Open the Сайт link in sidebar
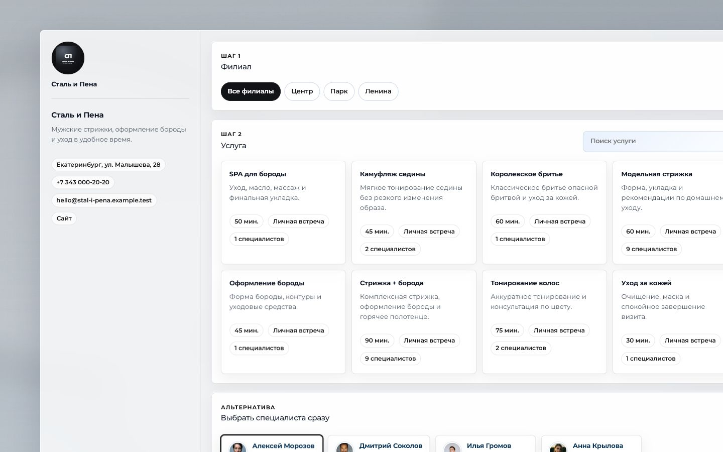723x452 pixels. click(64, 218)
